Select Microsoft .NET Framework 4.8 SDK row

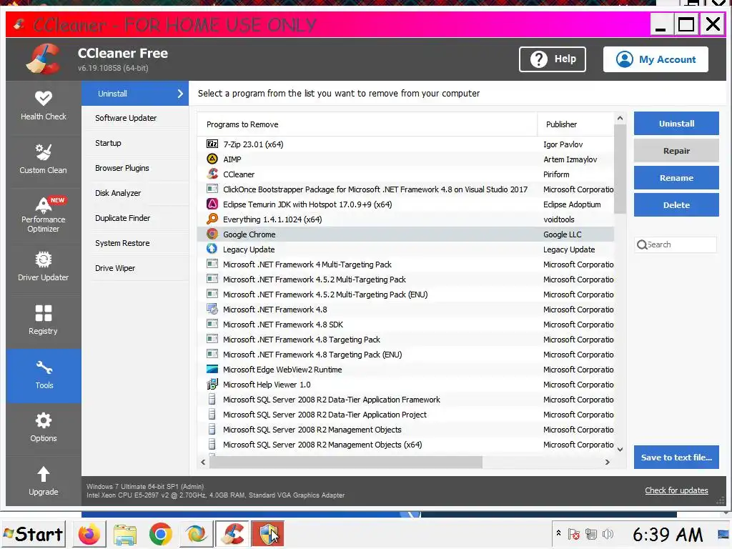pyautogui.click(x=406, y=325)
